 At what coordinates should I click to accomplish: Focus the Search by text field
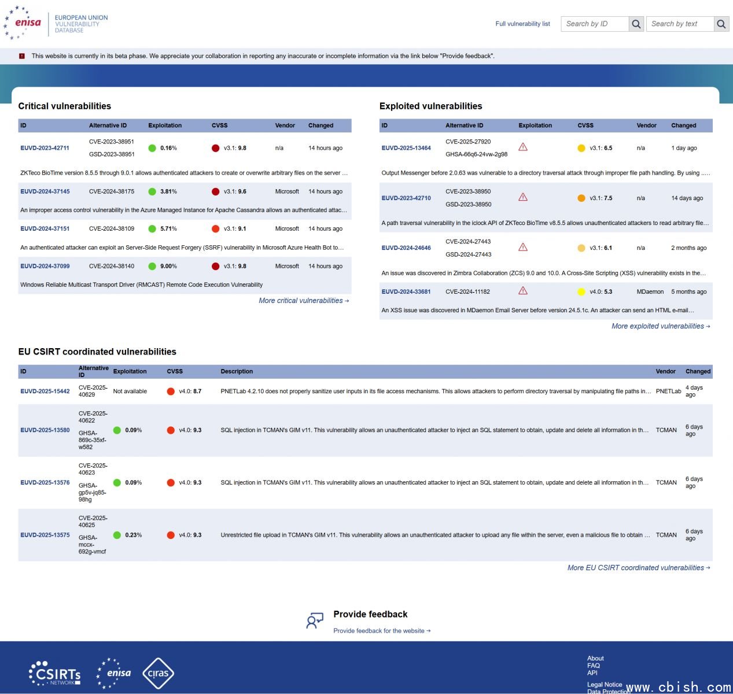[680, 24]
